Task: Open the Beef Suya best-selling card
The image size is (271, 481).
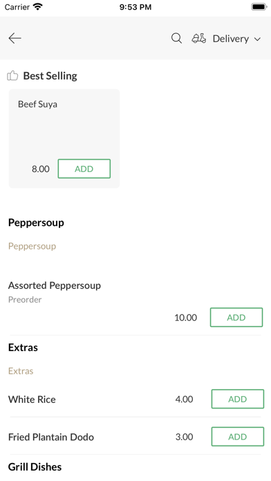Action: 64,138
